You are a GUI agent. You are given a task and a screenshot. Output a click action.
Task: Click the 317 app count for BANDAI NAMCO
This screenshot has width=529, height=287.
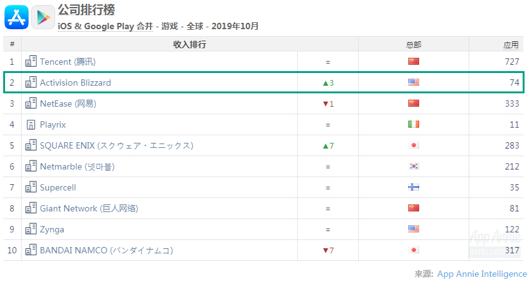pos(512,250)
